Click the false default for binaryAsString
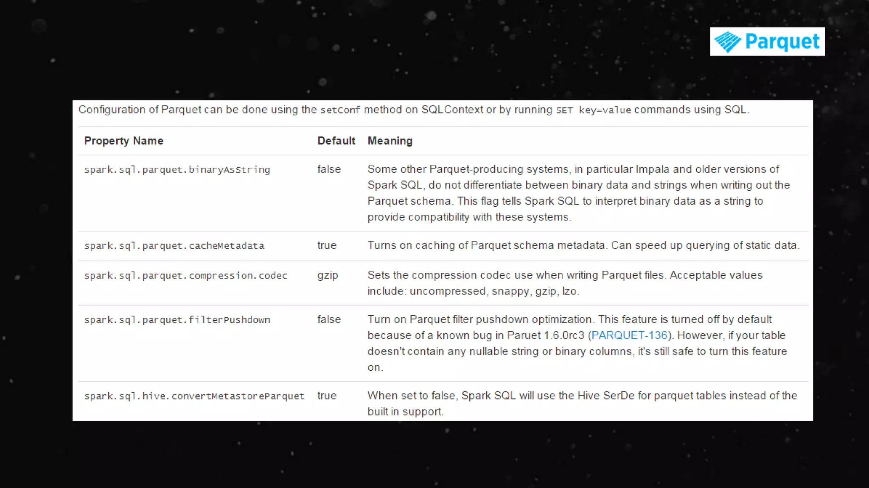Viewport: 869px width, 488px height. tap(329, 169)
